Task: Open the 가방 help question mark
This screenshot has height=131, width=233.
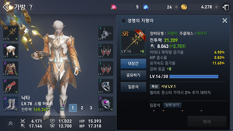Action: point(31,7)
